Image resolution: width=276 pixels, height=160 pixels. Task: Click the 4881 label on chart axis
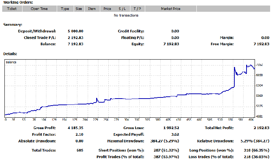[259, 116]
